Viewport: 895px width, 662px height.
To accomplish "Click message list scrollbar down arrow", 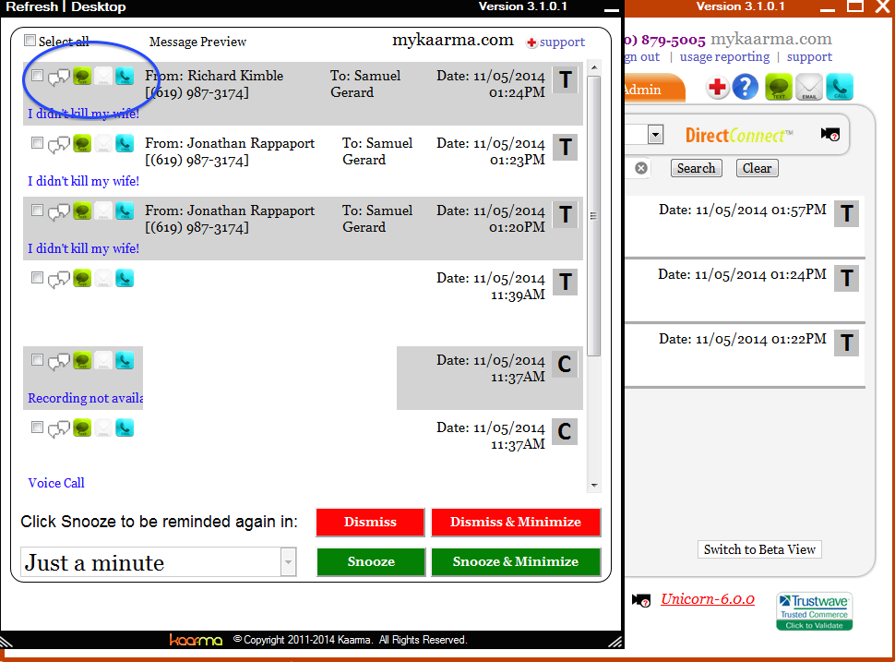I will [594, 486].
